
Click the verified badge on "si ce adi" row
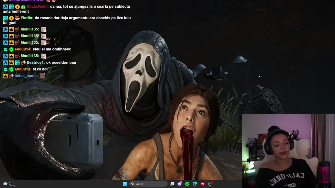click(11, 69)
